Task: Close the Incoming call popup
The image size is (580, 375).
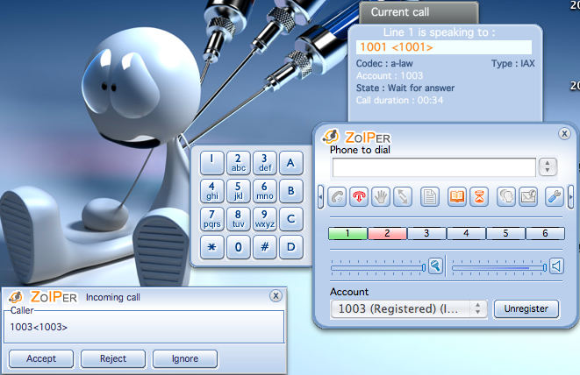Action: [276, 296]
